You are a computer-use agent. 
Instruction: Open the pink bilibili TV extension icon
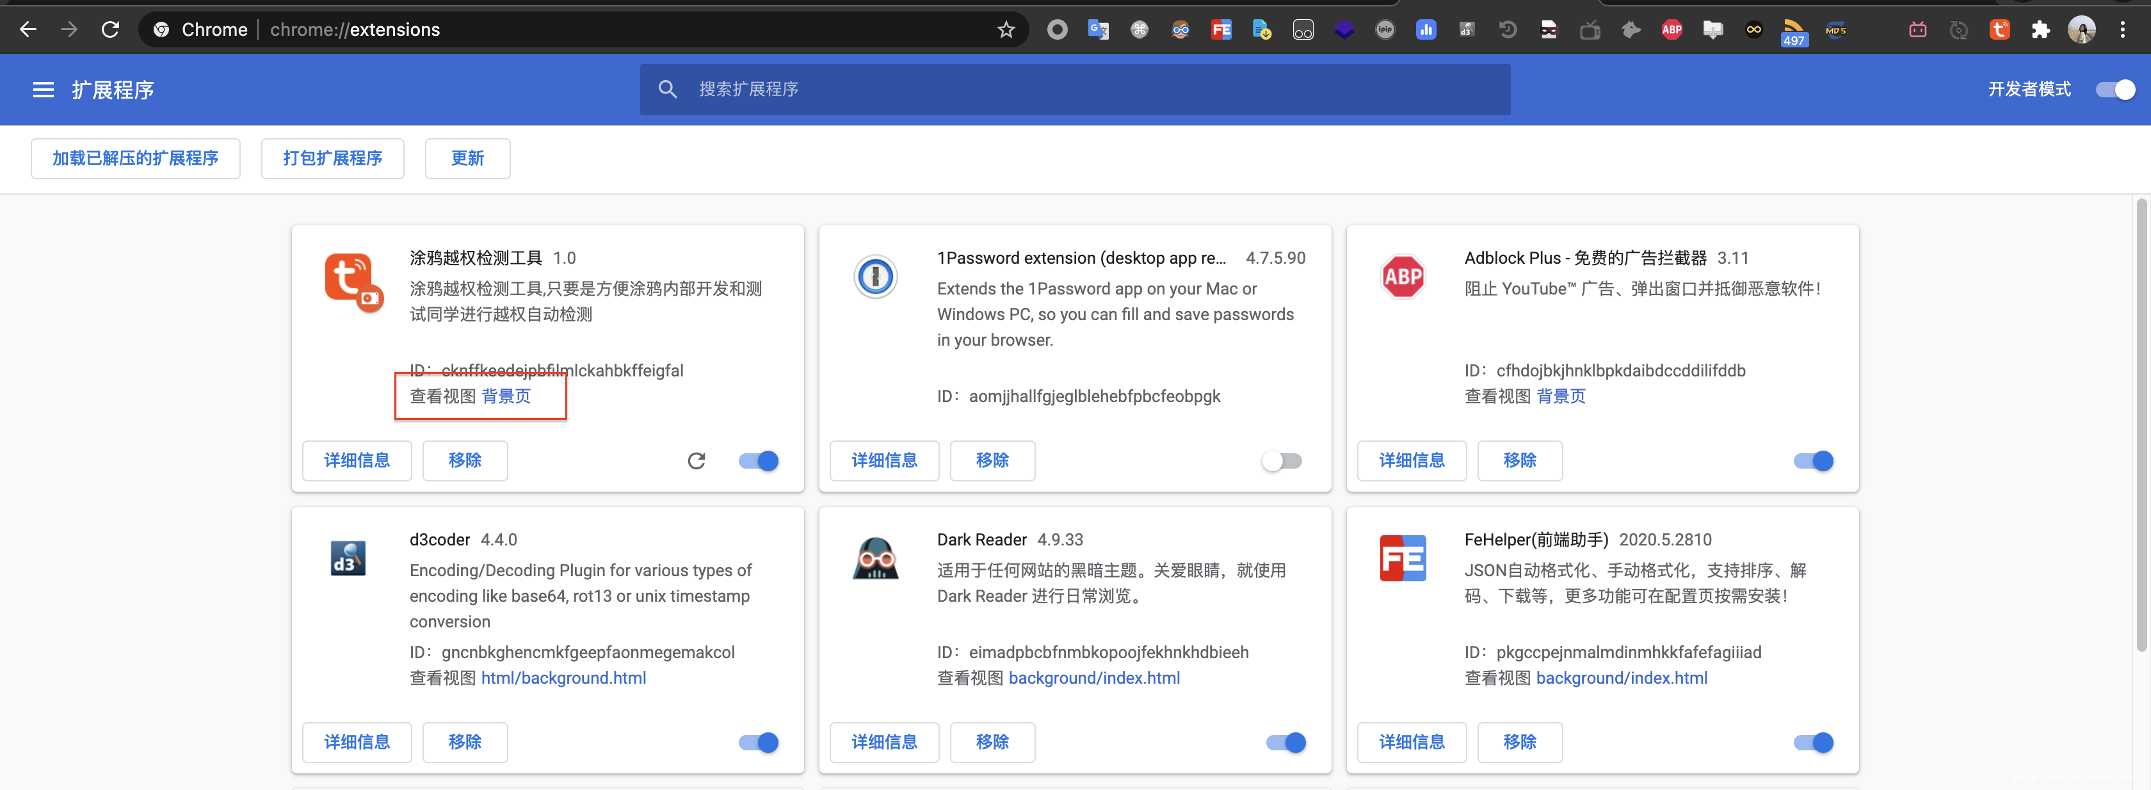coord(1918,30)
